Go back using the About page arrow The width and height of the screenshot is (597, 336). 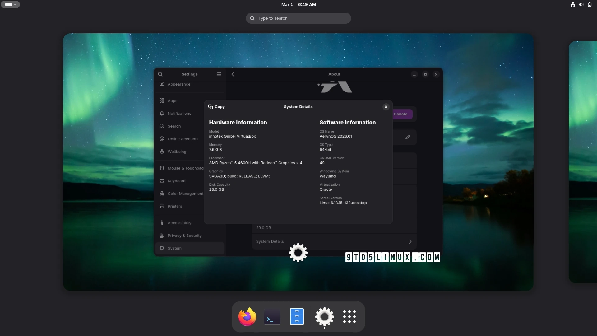tap(233, 74)
